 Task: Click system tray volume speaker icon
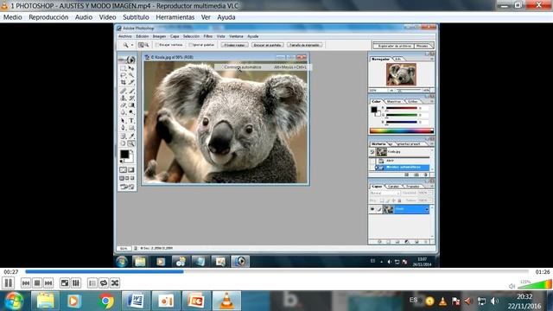click(494, 301)
